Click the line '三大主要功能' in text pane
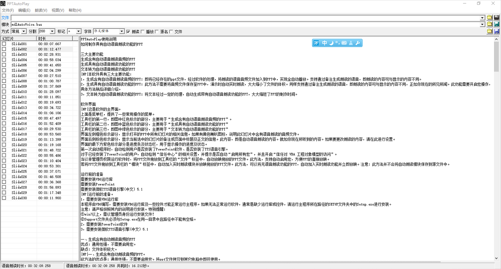This screenshot has height=269, width=501. [92, 54]
